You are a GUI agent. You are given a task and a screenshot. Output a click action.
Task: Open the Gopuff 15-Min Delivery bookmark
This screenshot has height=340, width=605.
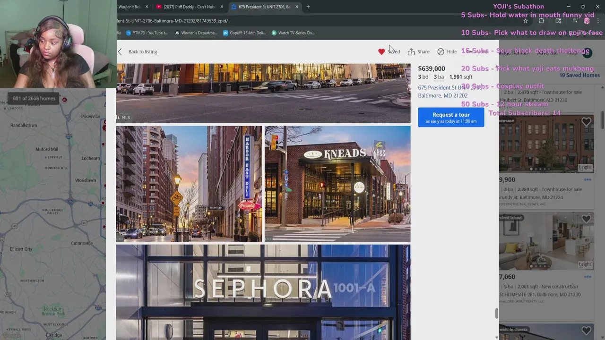tap(244, 33)
